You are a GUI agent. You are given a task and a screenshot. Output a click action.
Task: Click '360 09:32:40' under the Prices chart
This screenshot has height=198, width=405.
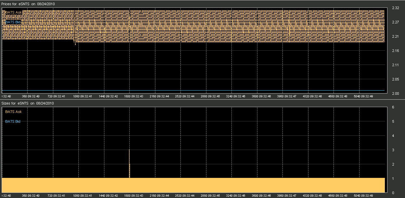click(31, 96)
